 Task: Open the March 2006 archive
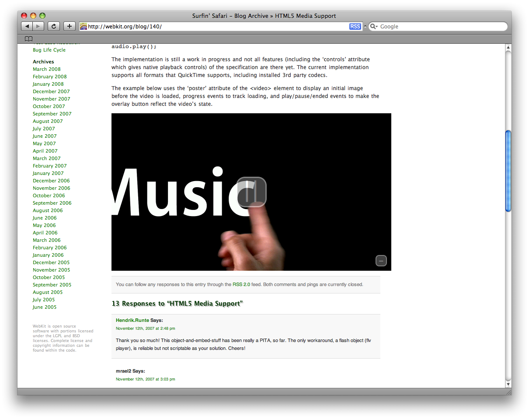(x=47, y=240)
